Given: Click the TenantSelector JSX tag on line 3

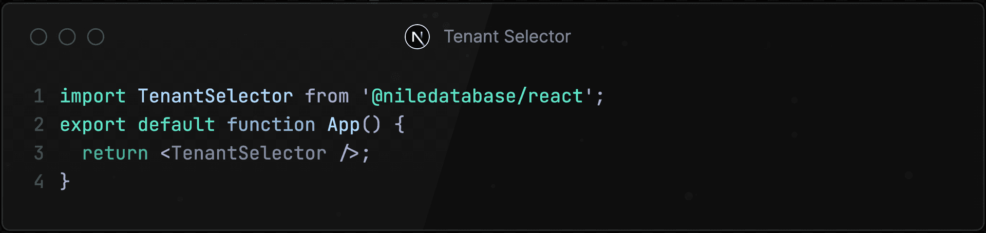Looking at the screenshot, I should (249, 153).
